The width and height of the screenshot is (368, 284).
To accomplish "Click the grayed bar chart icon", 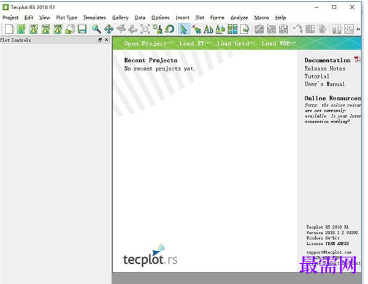I will pyautogui.click(x=337, y=29).
